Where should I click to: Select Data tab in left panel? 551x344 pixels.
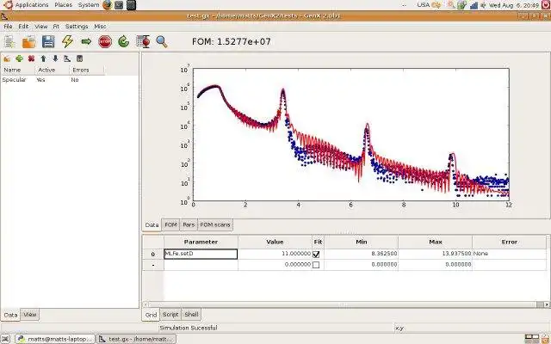[x=10, y=315]
